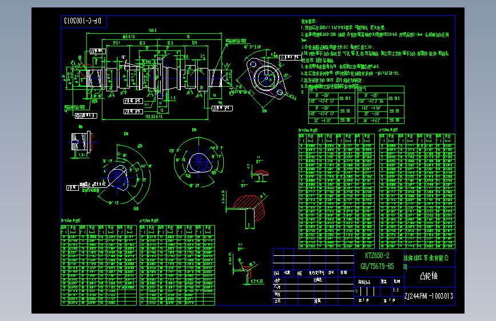Screen dimensions: 496x321
Task: Select the large red hatched section detail
Action: [250, 207]
